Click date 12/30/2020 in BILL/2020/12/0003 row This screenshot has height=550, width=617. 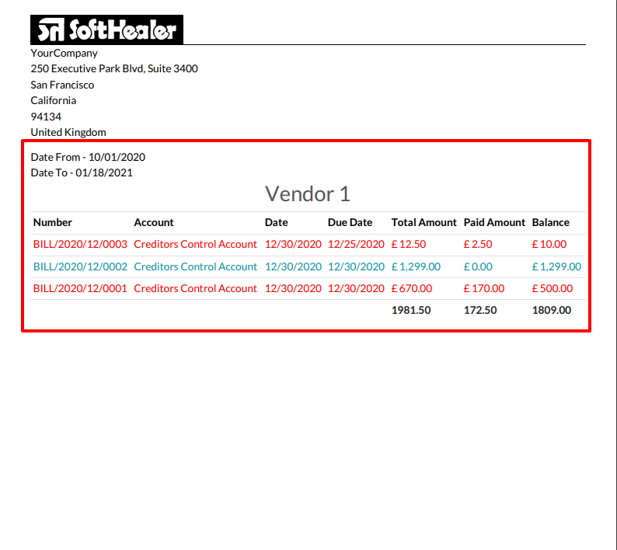tap(293, 244)
